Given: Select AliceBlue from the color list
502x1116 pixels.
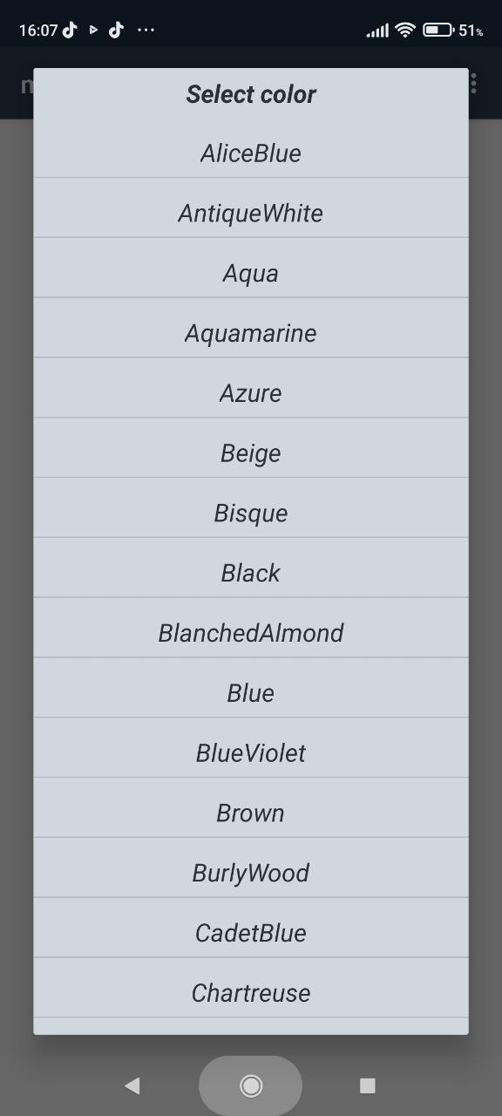Looking at the screenshot, I should point(251,153).
